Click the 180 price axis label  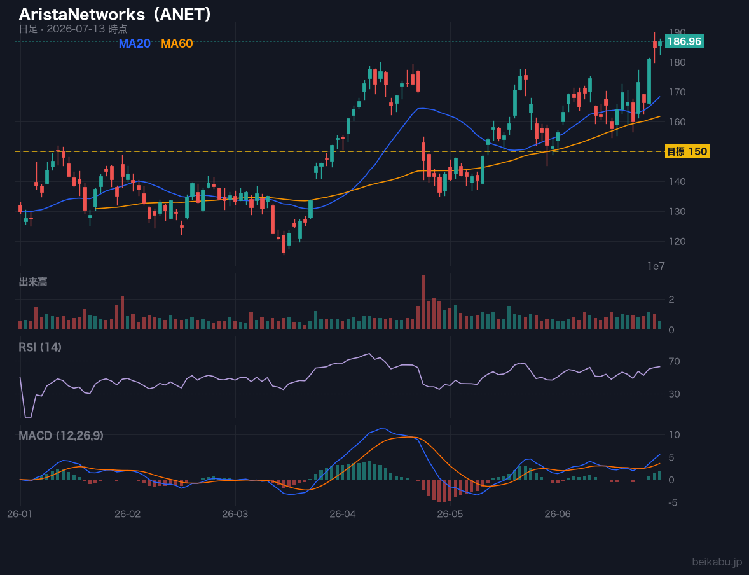point(677,62)
